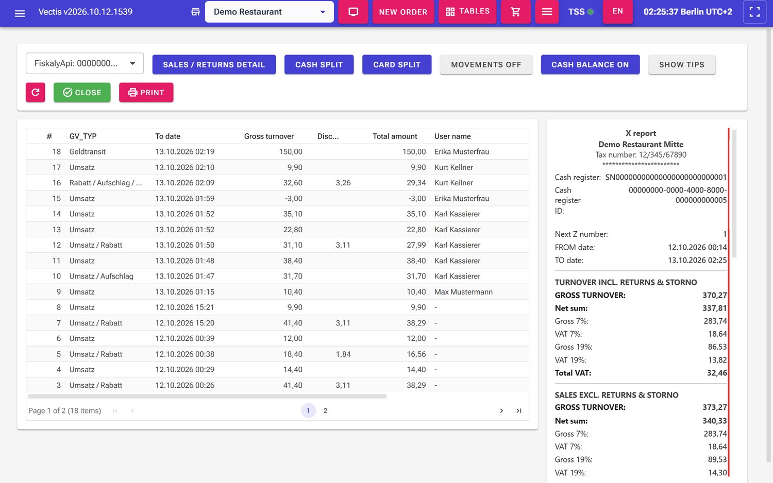Expand the Demo Restaurant dropdown

point(270,12)
